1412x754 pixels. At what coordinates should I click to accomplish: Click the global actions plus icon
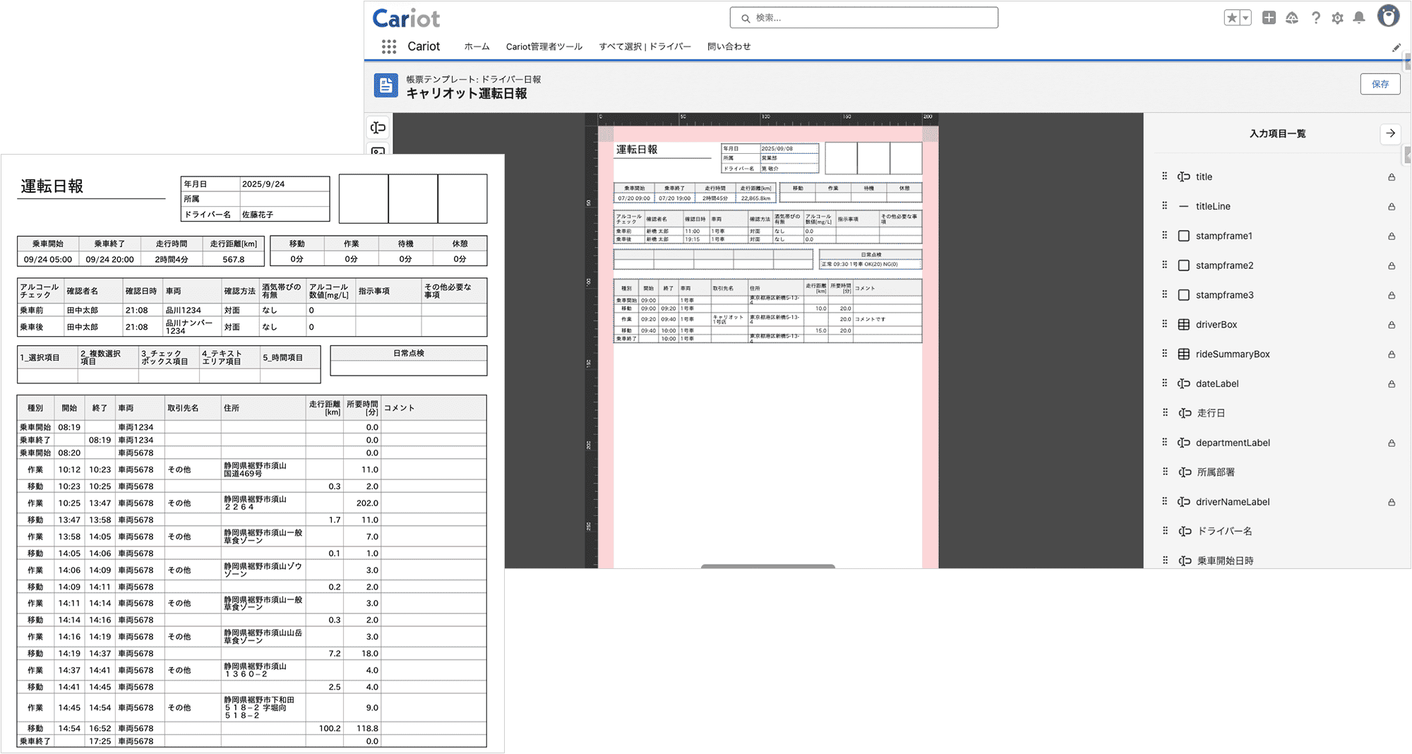click(1269, 18)
